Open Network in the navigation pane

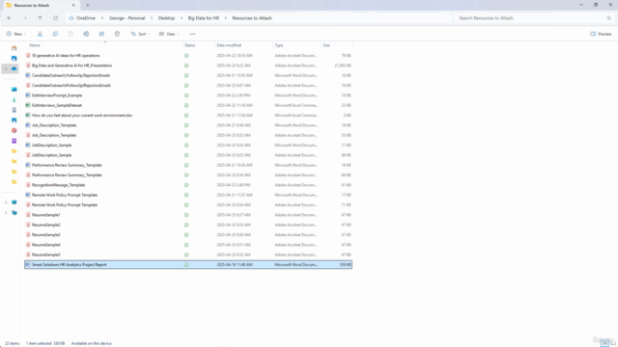tap(14, 212)
